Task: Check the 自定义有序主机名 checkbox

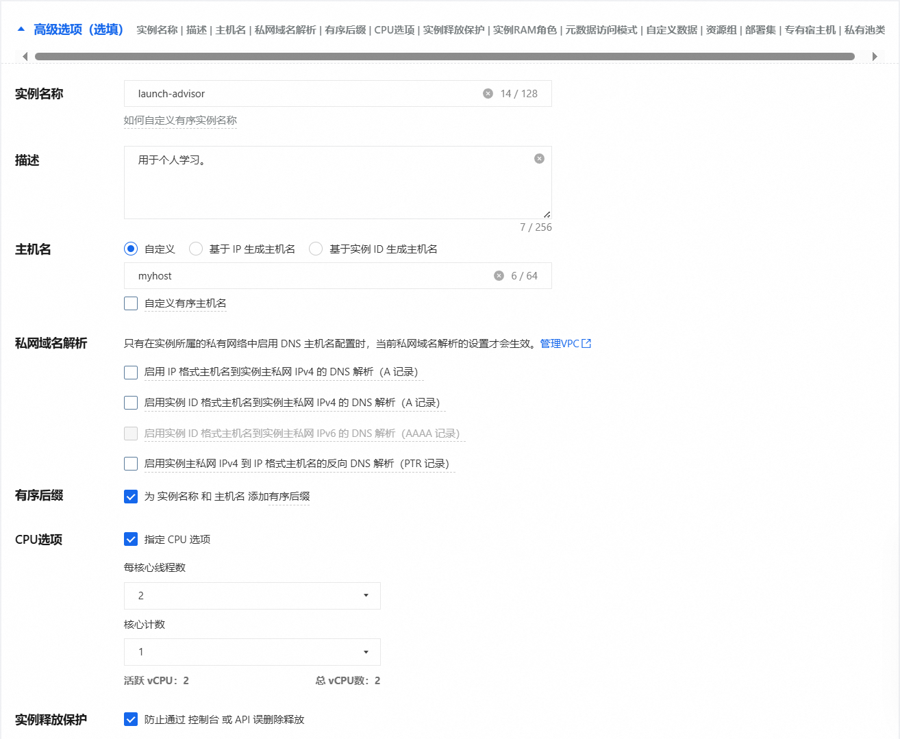Action: 130,303
